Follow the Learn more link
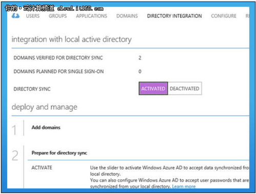 [184, 186]
